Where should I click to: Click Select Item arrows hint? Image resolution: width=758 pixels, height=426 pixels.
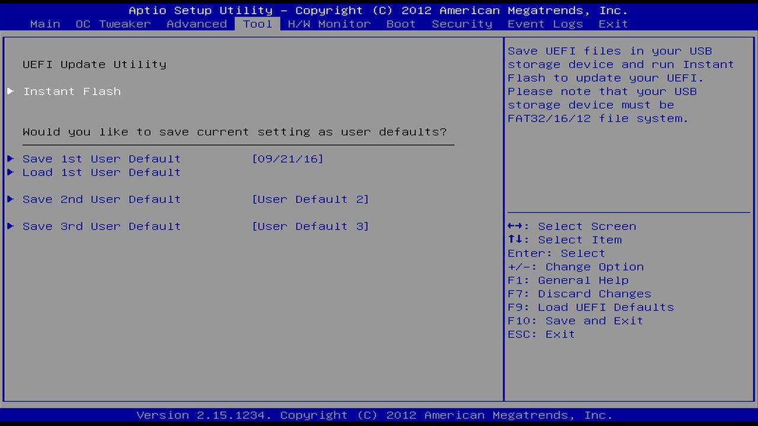point(564,240)
